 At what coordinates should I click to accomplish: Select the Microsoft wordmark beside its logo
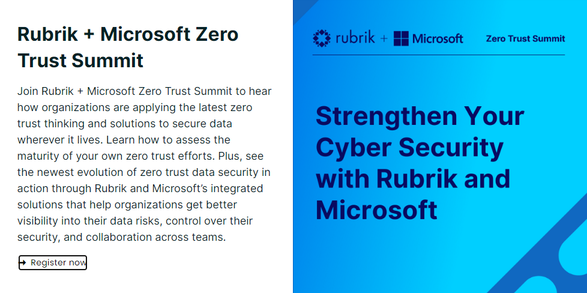[x=437, y=39]
